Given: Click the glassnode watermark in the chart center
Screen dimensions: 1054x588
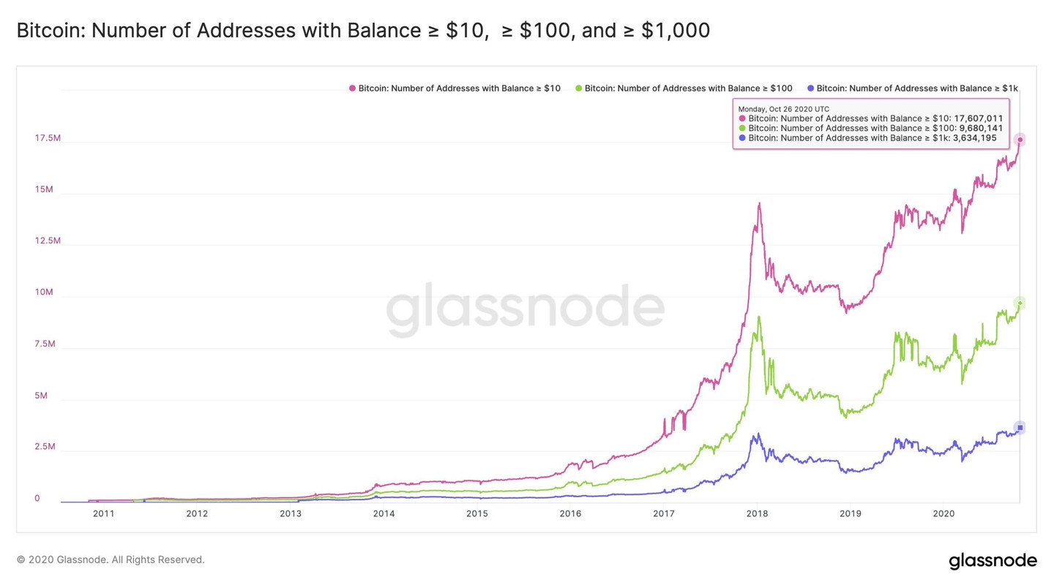Looking at the screenshot, I should pos(525,309).
